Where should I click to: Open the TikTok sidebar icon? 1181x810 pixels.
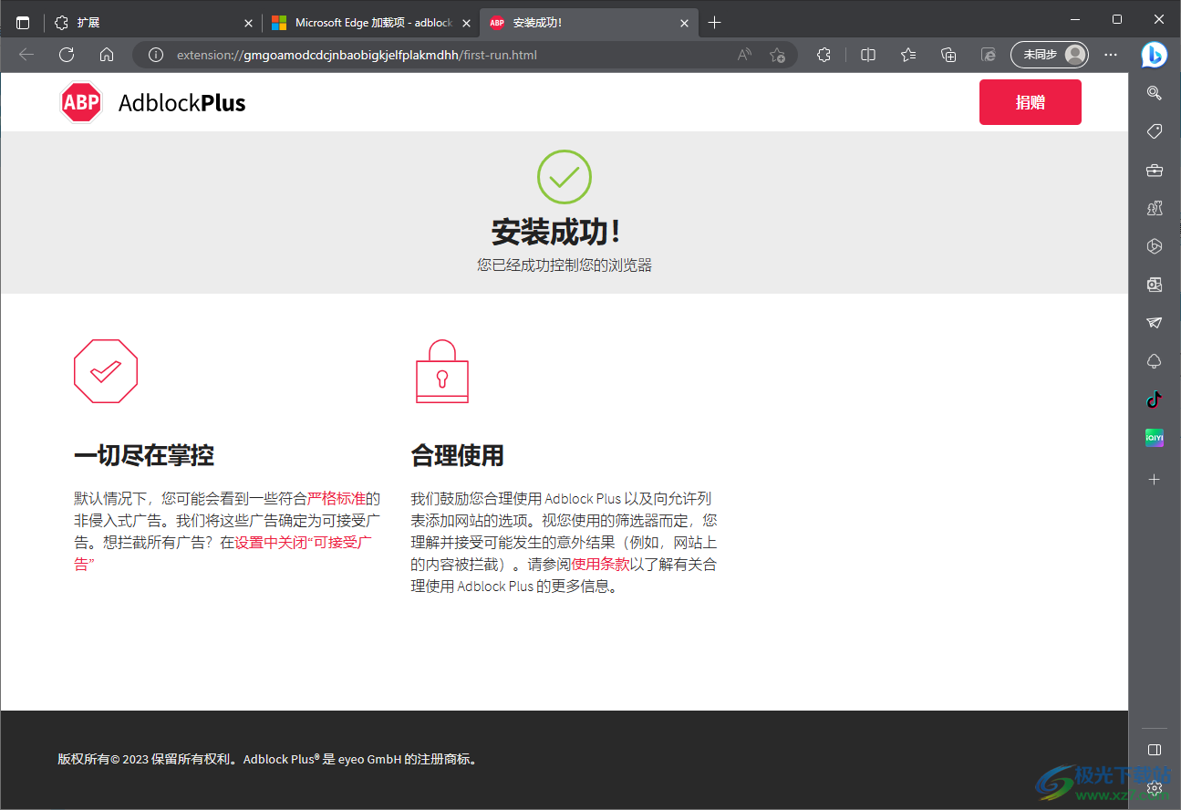tap(1155, 400)
